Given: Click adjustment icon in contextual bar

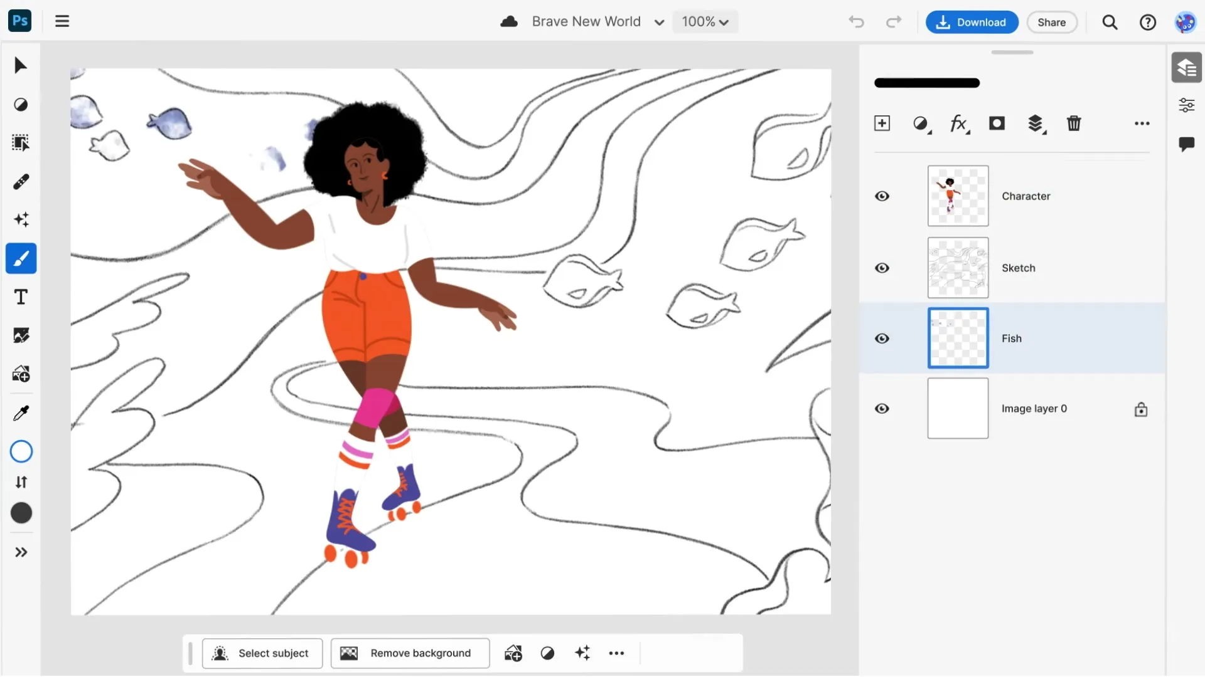Looking at the screenshot, I should click(x=547, y=653).
